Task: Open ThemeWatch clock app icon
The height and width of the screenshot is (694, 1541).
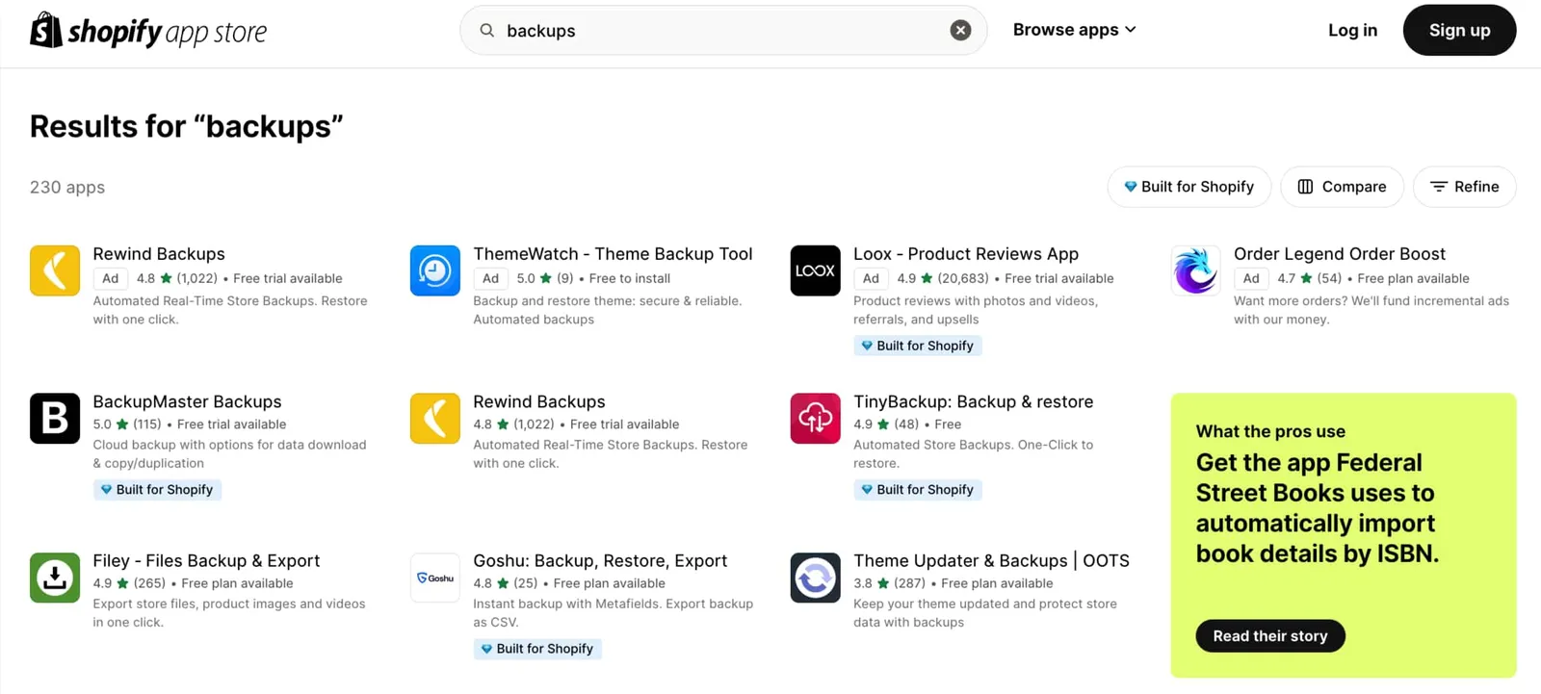Action: [x=435, y=270]
